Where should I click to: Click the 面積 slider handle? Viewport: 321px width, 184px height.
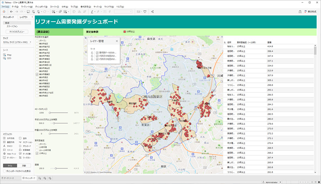tap(56, 168)
